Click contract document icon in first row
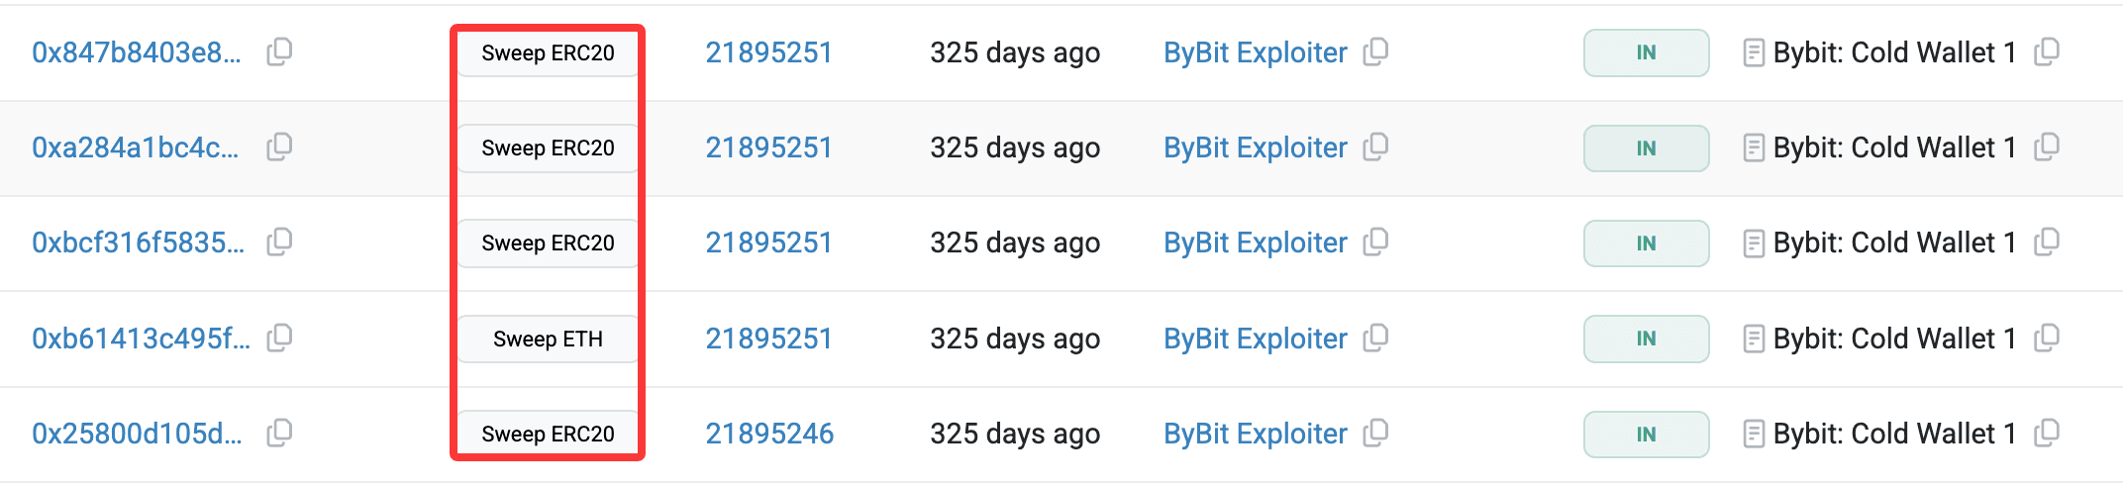The height and width of the screenshot is (487, 2123). pyautogui.click(x=1753, y=52)
